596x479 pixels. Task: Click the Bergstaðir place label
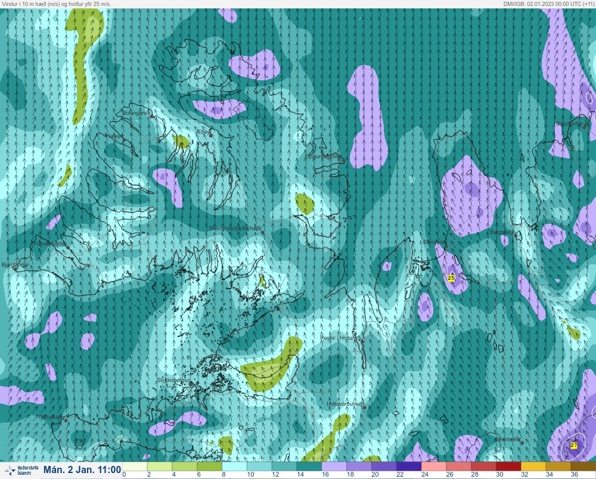[502, 231]
